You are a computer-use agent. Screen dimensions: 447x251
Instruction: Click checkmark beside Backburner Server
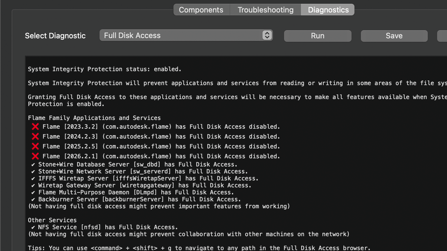click(33, 200)
